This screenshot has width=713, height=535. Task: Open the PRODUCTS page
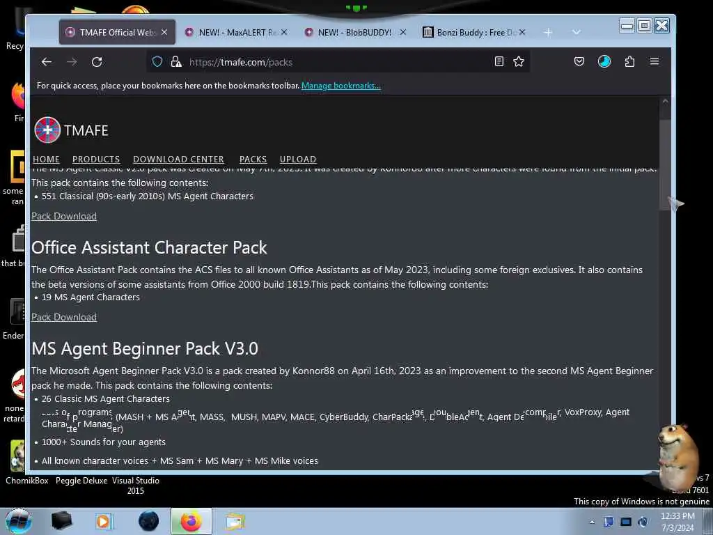(96, 160)
